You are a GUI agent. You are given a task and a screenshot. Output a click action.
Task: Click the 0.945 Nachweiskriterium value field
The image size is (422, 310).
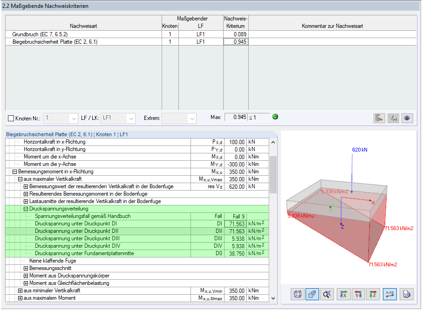pos(236,40)
